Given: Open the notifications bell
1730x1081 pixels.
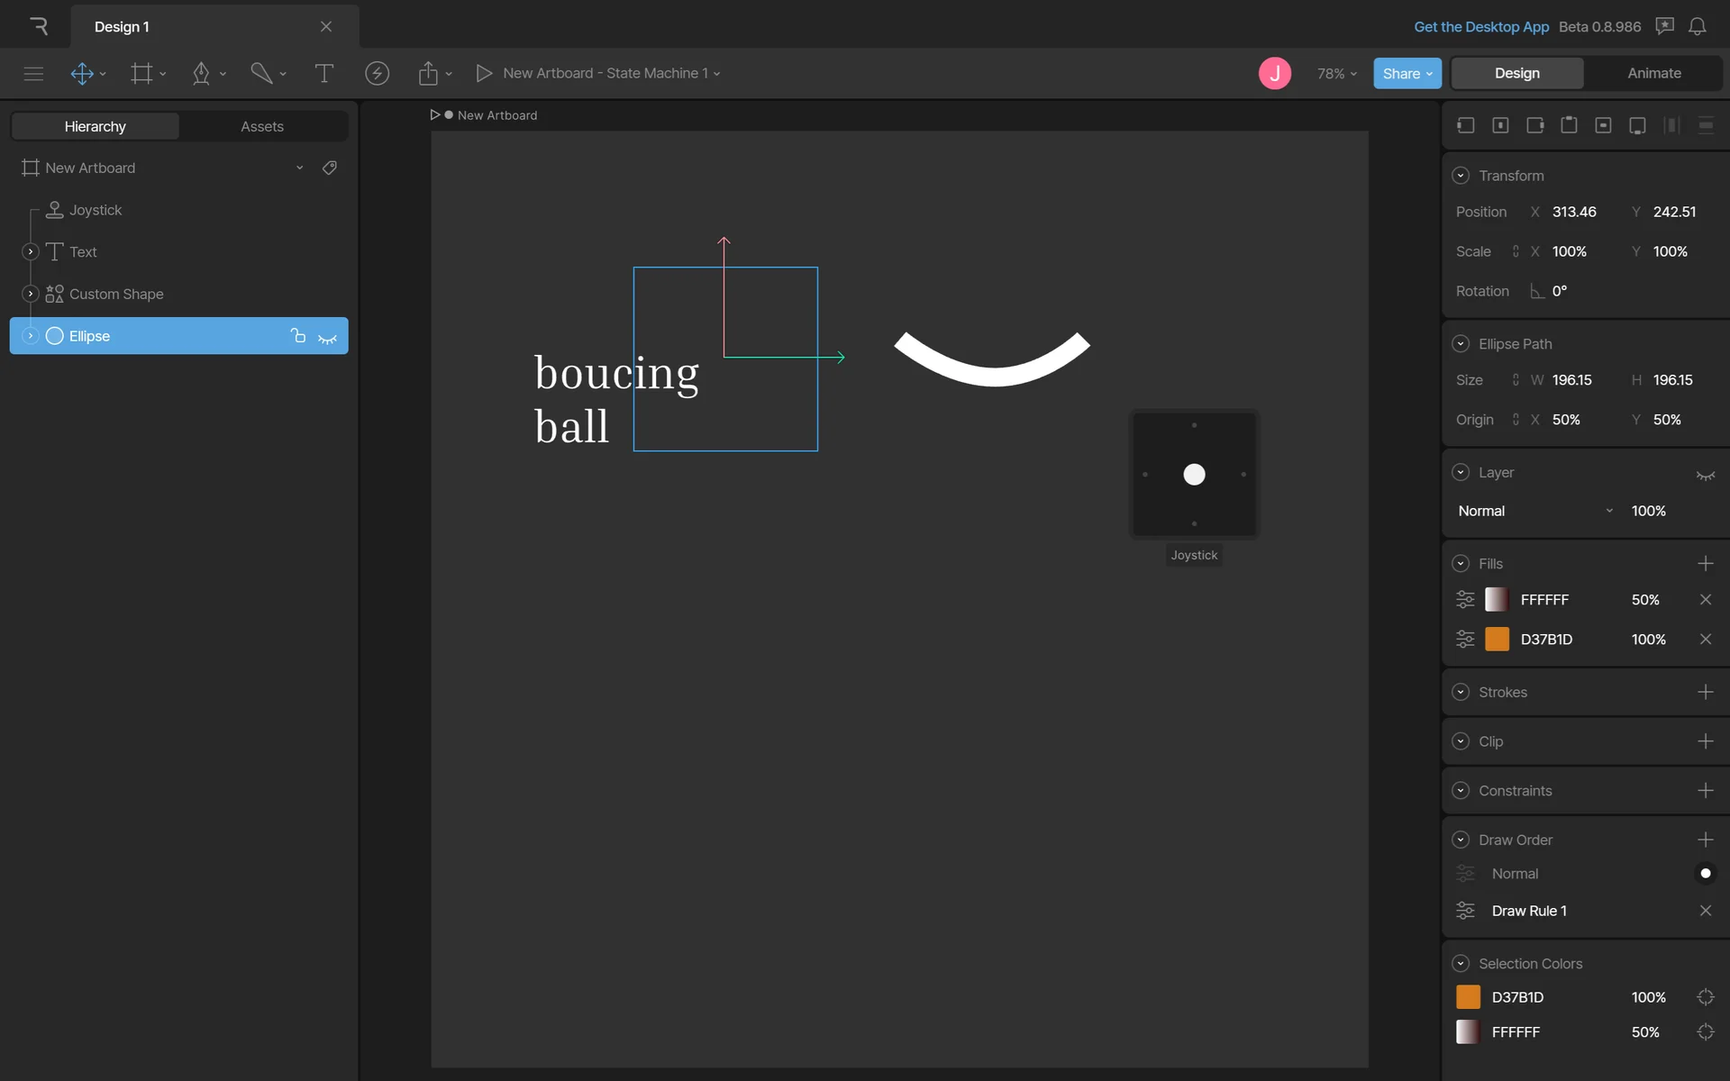Looking at the screenshot, I should coord(1697,26).
